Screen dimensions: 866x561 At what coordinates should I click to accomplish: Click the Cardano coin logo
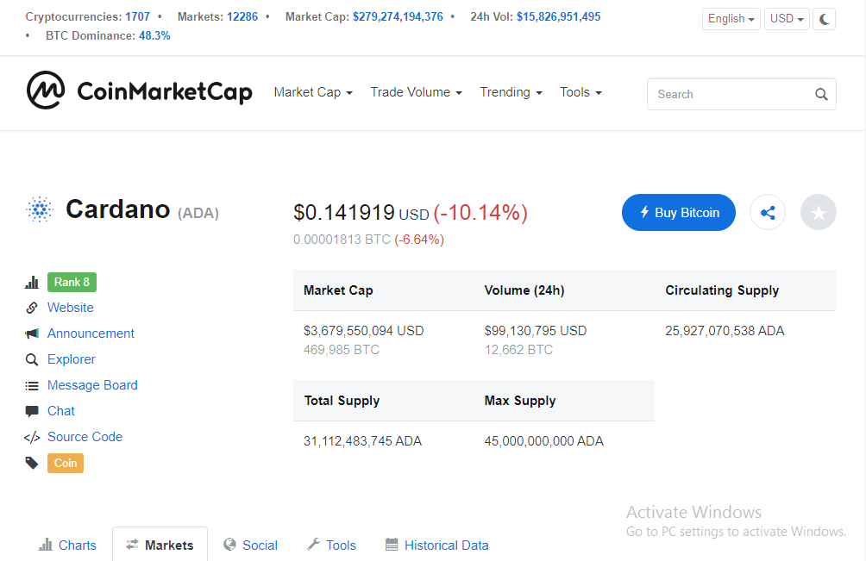tap(40, 209)
